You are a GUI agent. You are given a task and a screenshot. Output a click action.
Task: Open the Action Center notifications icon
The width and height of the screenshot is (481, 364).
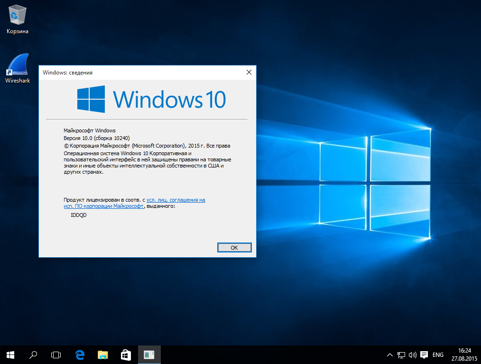pos(424,355)
